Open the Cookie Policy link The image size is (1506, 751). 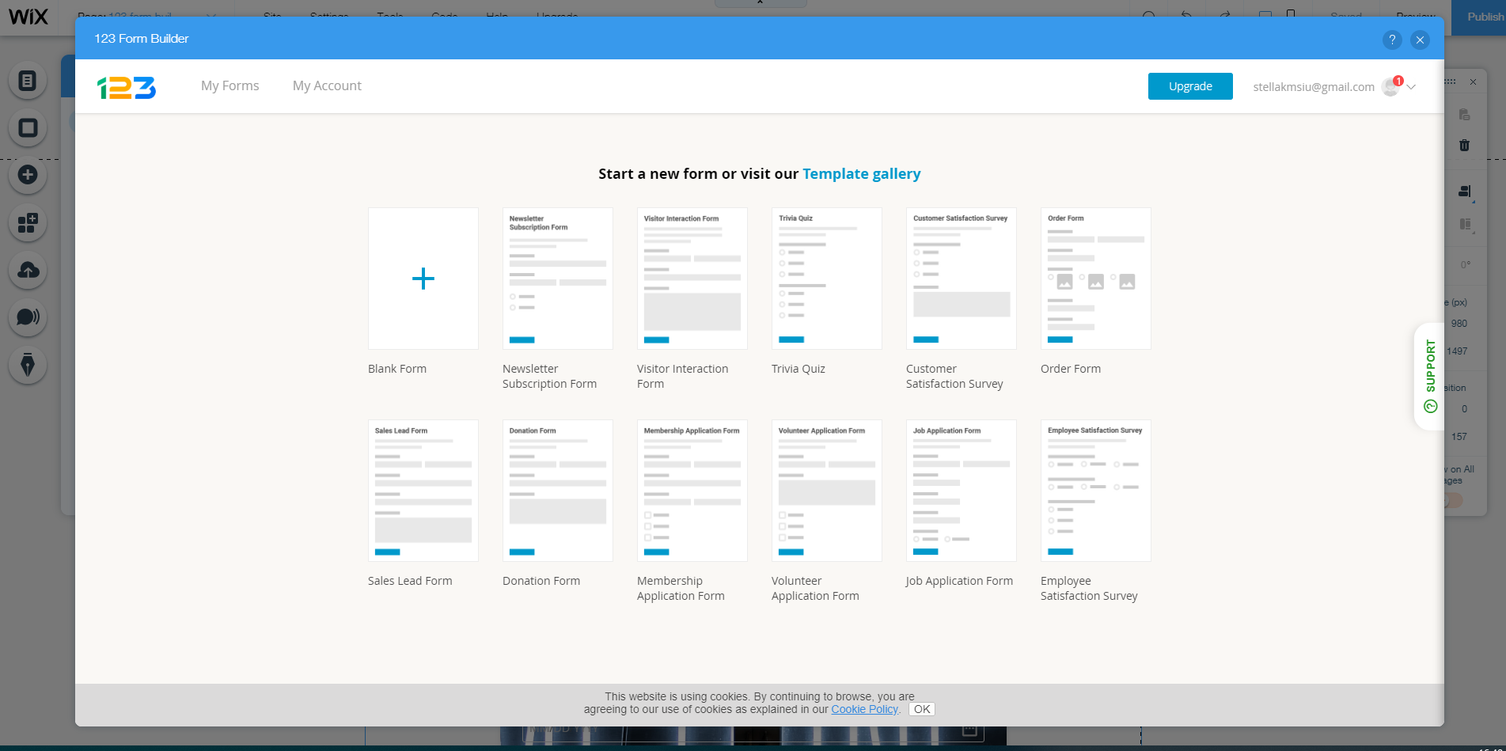pos(864,709)
